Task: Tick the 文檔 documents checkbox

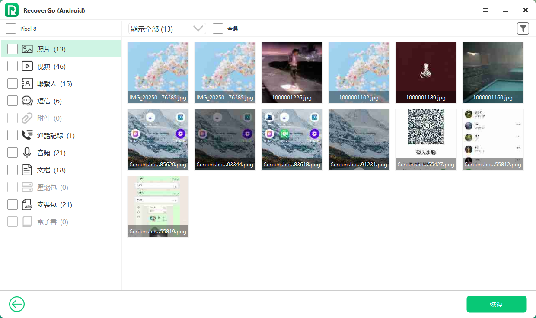Action: tap(13, 170)
